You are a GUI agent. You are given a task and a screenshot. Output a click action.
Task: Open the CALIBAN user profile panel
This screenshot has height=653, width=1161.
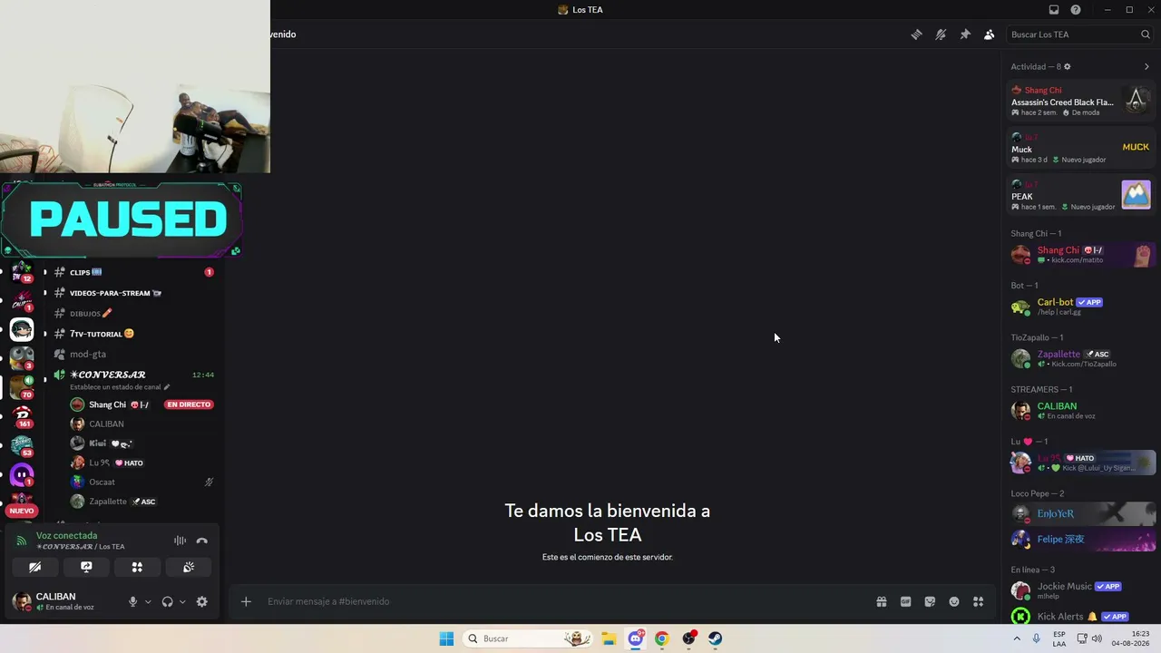(65, 601)
